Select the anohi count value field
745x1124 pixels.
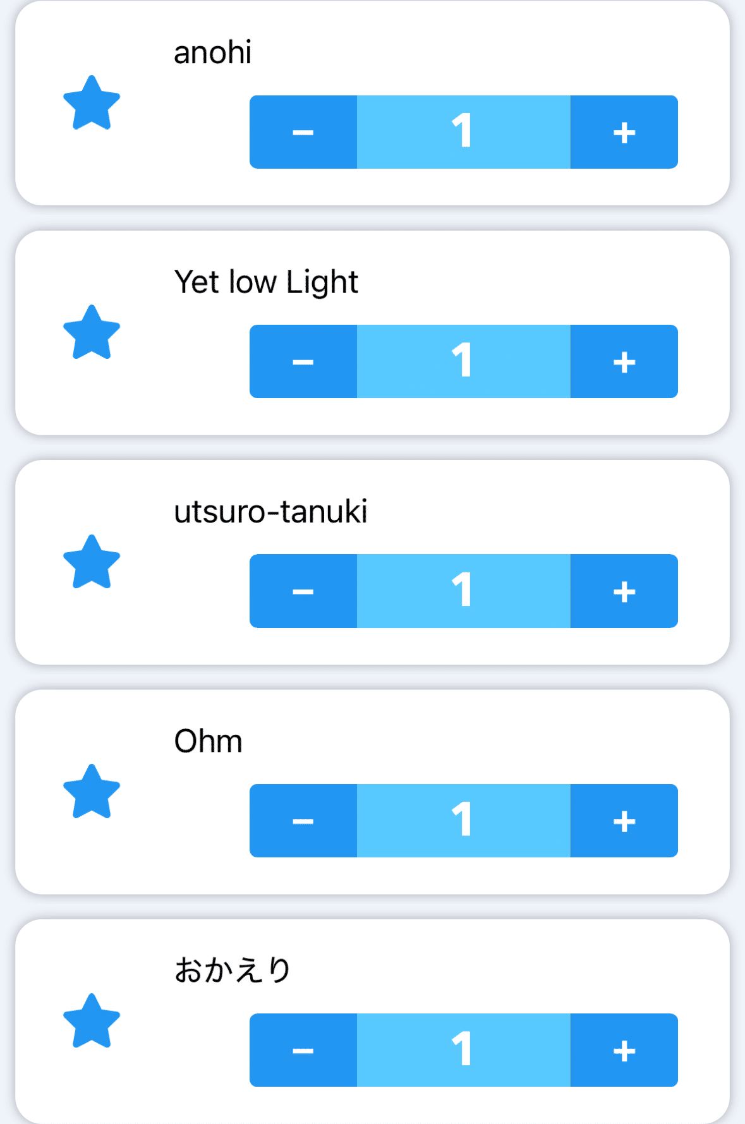[x=463, y=132]
